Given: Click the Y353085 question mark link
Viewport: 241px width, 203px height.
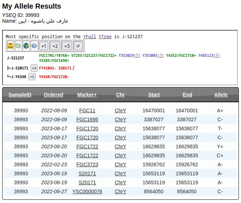Looking at the screenshot, I should point(161,55).
